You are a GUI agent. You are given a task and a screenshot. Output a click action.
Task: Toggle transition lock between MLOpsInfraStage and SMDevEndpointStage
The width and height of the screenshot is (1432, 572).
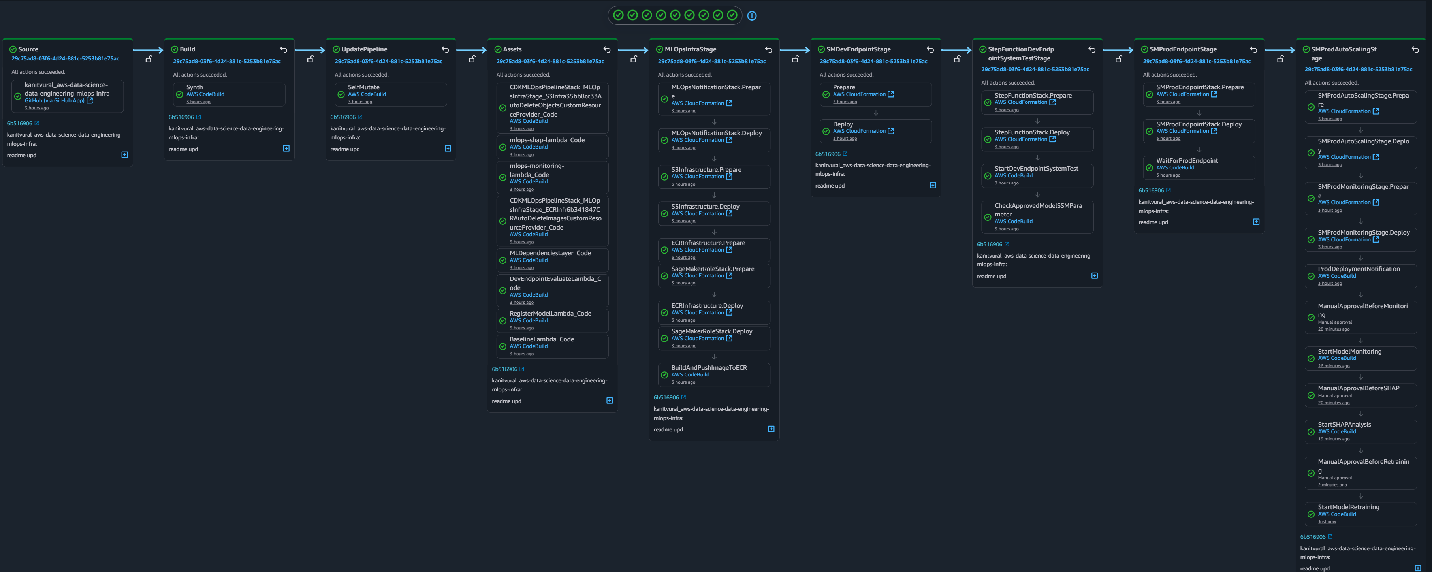(796, 59)
